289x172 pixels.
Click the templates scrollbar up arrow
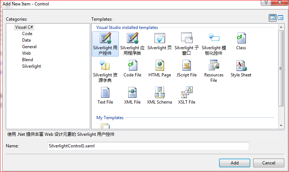click(281, 27)
